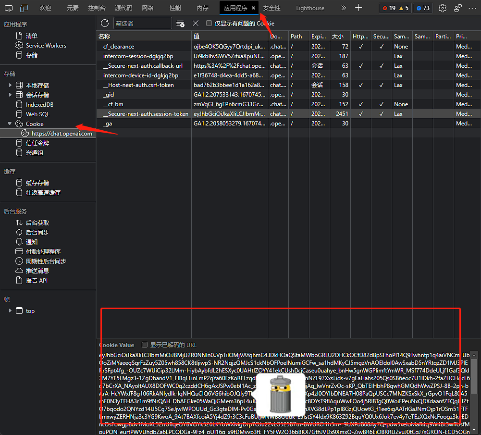The width and height of the screenshot is (481, 435).
Task: Check the show URL-decoded value checkbox
Action: (145, 345)
